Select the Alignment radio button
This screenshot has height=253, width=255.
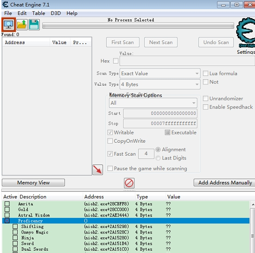[x=158, y=150]
